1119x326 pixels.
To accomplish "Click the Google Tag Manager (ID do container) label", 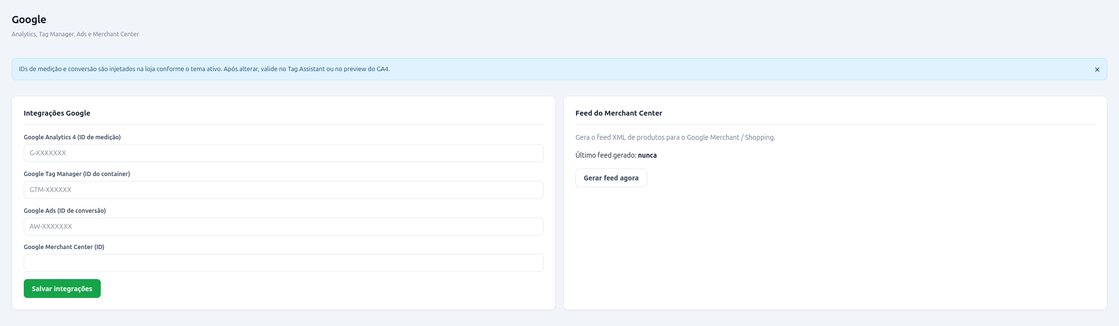I will pos(77,174).
